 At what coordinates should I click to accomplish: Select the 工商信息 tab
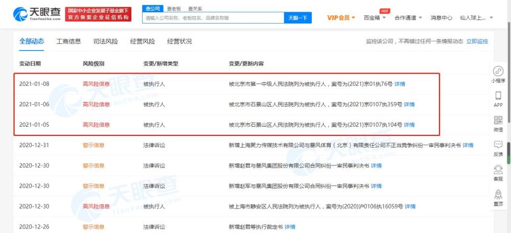[68, 41]
